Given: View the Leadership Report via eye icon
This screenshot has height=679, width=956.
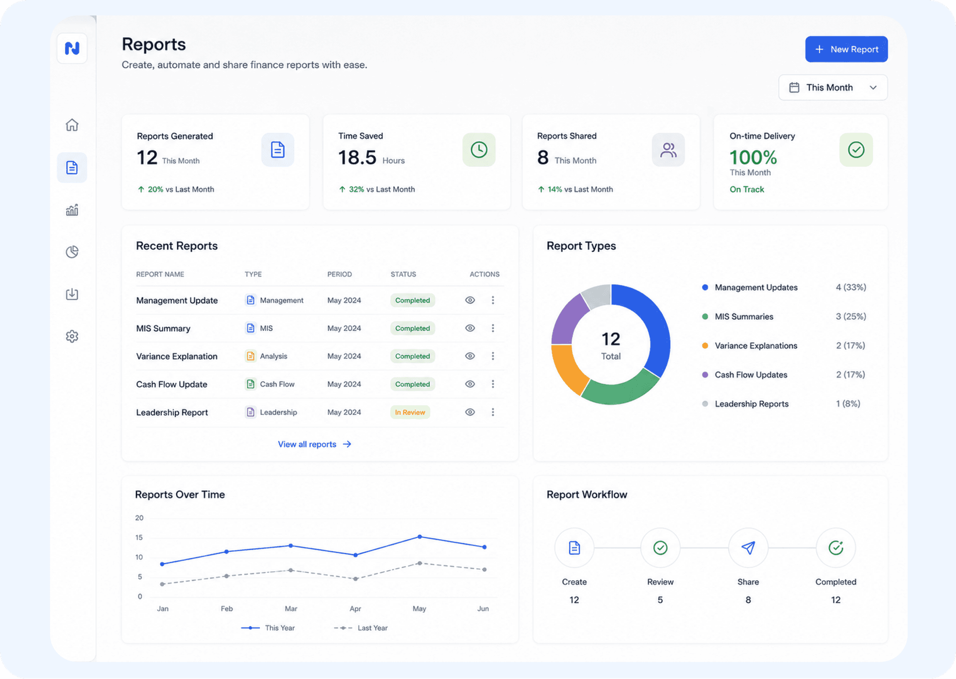Looking at the screenshot, I should [470, 412].
